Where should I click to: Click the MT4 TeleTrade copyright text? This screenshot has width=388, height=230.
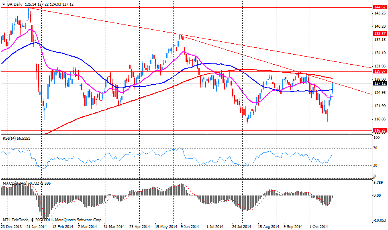point(52,220)
